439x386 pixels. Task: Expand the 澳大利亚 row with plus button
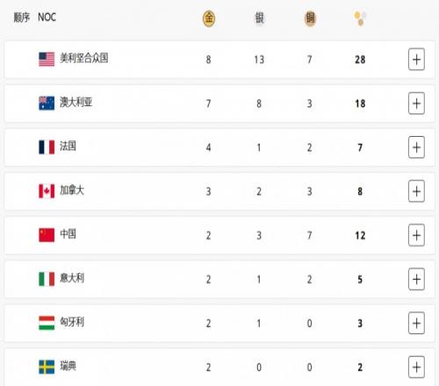click(416, 104)
